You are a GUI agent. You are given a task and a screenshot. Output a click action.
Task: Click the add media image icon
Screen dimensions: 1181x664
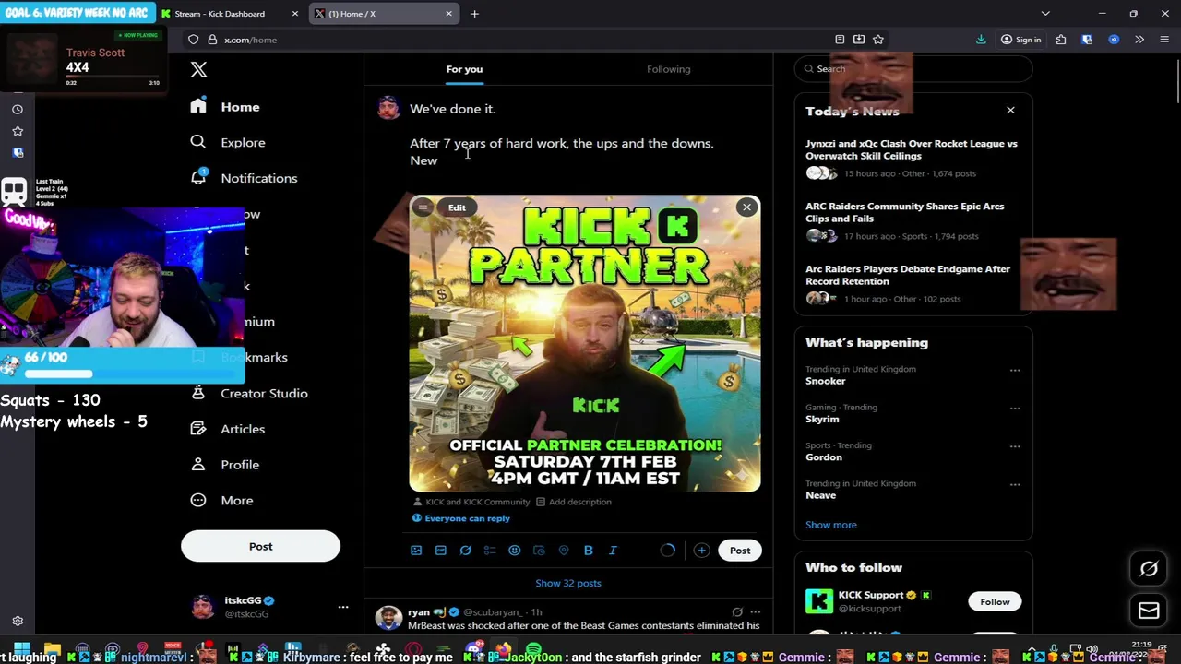point(416,551)
